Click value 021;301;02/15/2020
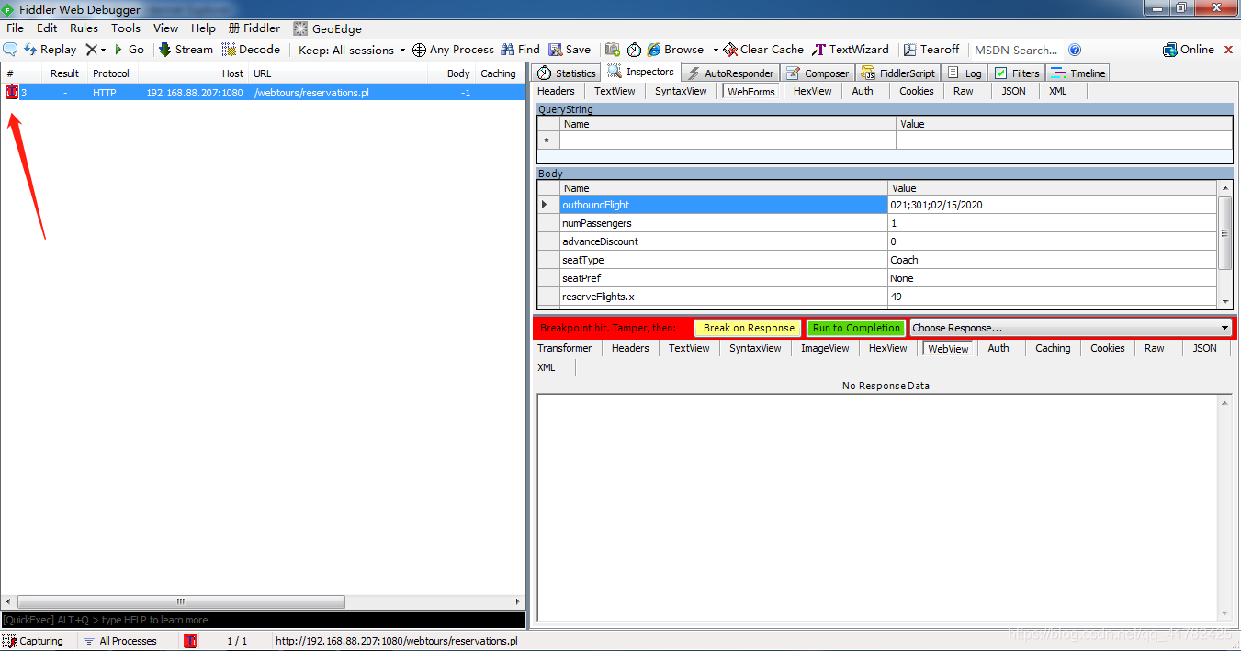The width and height of the screenshot is (1241, 651). coord(1053,205)
